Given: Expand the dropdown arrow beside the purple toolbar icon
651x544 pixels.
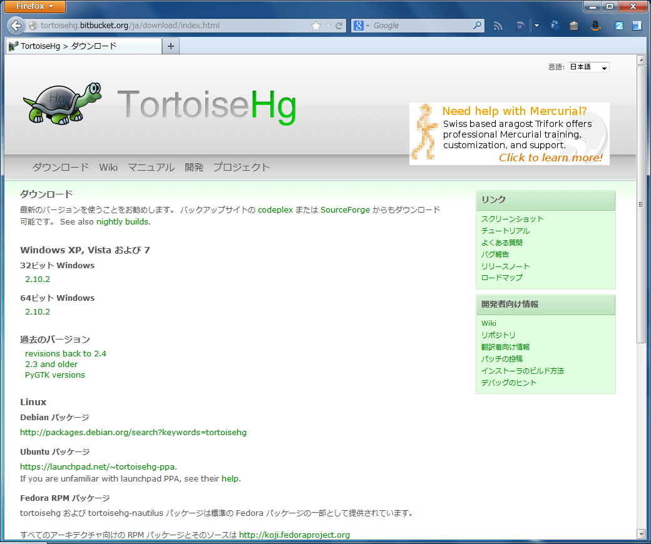Looking at the screenshot, I should pyautogui.click(x=537, y=26).
